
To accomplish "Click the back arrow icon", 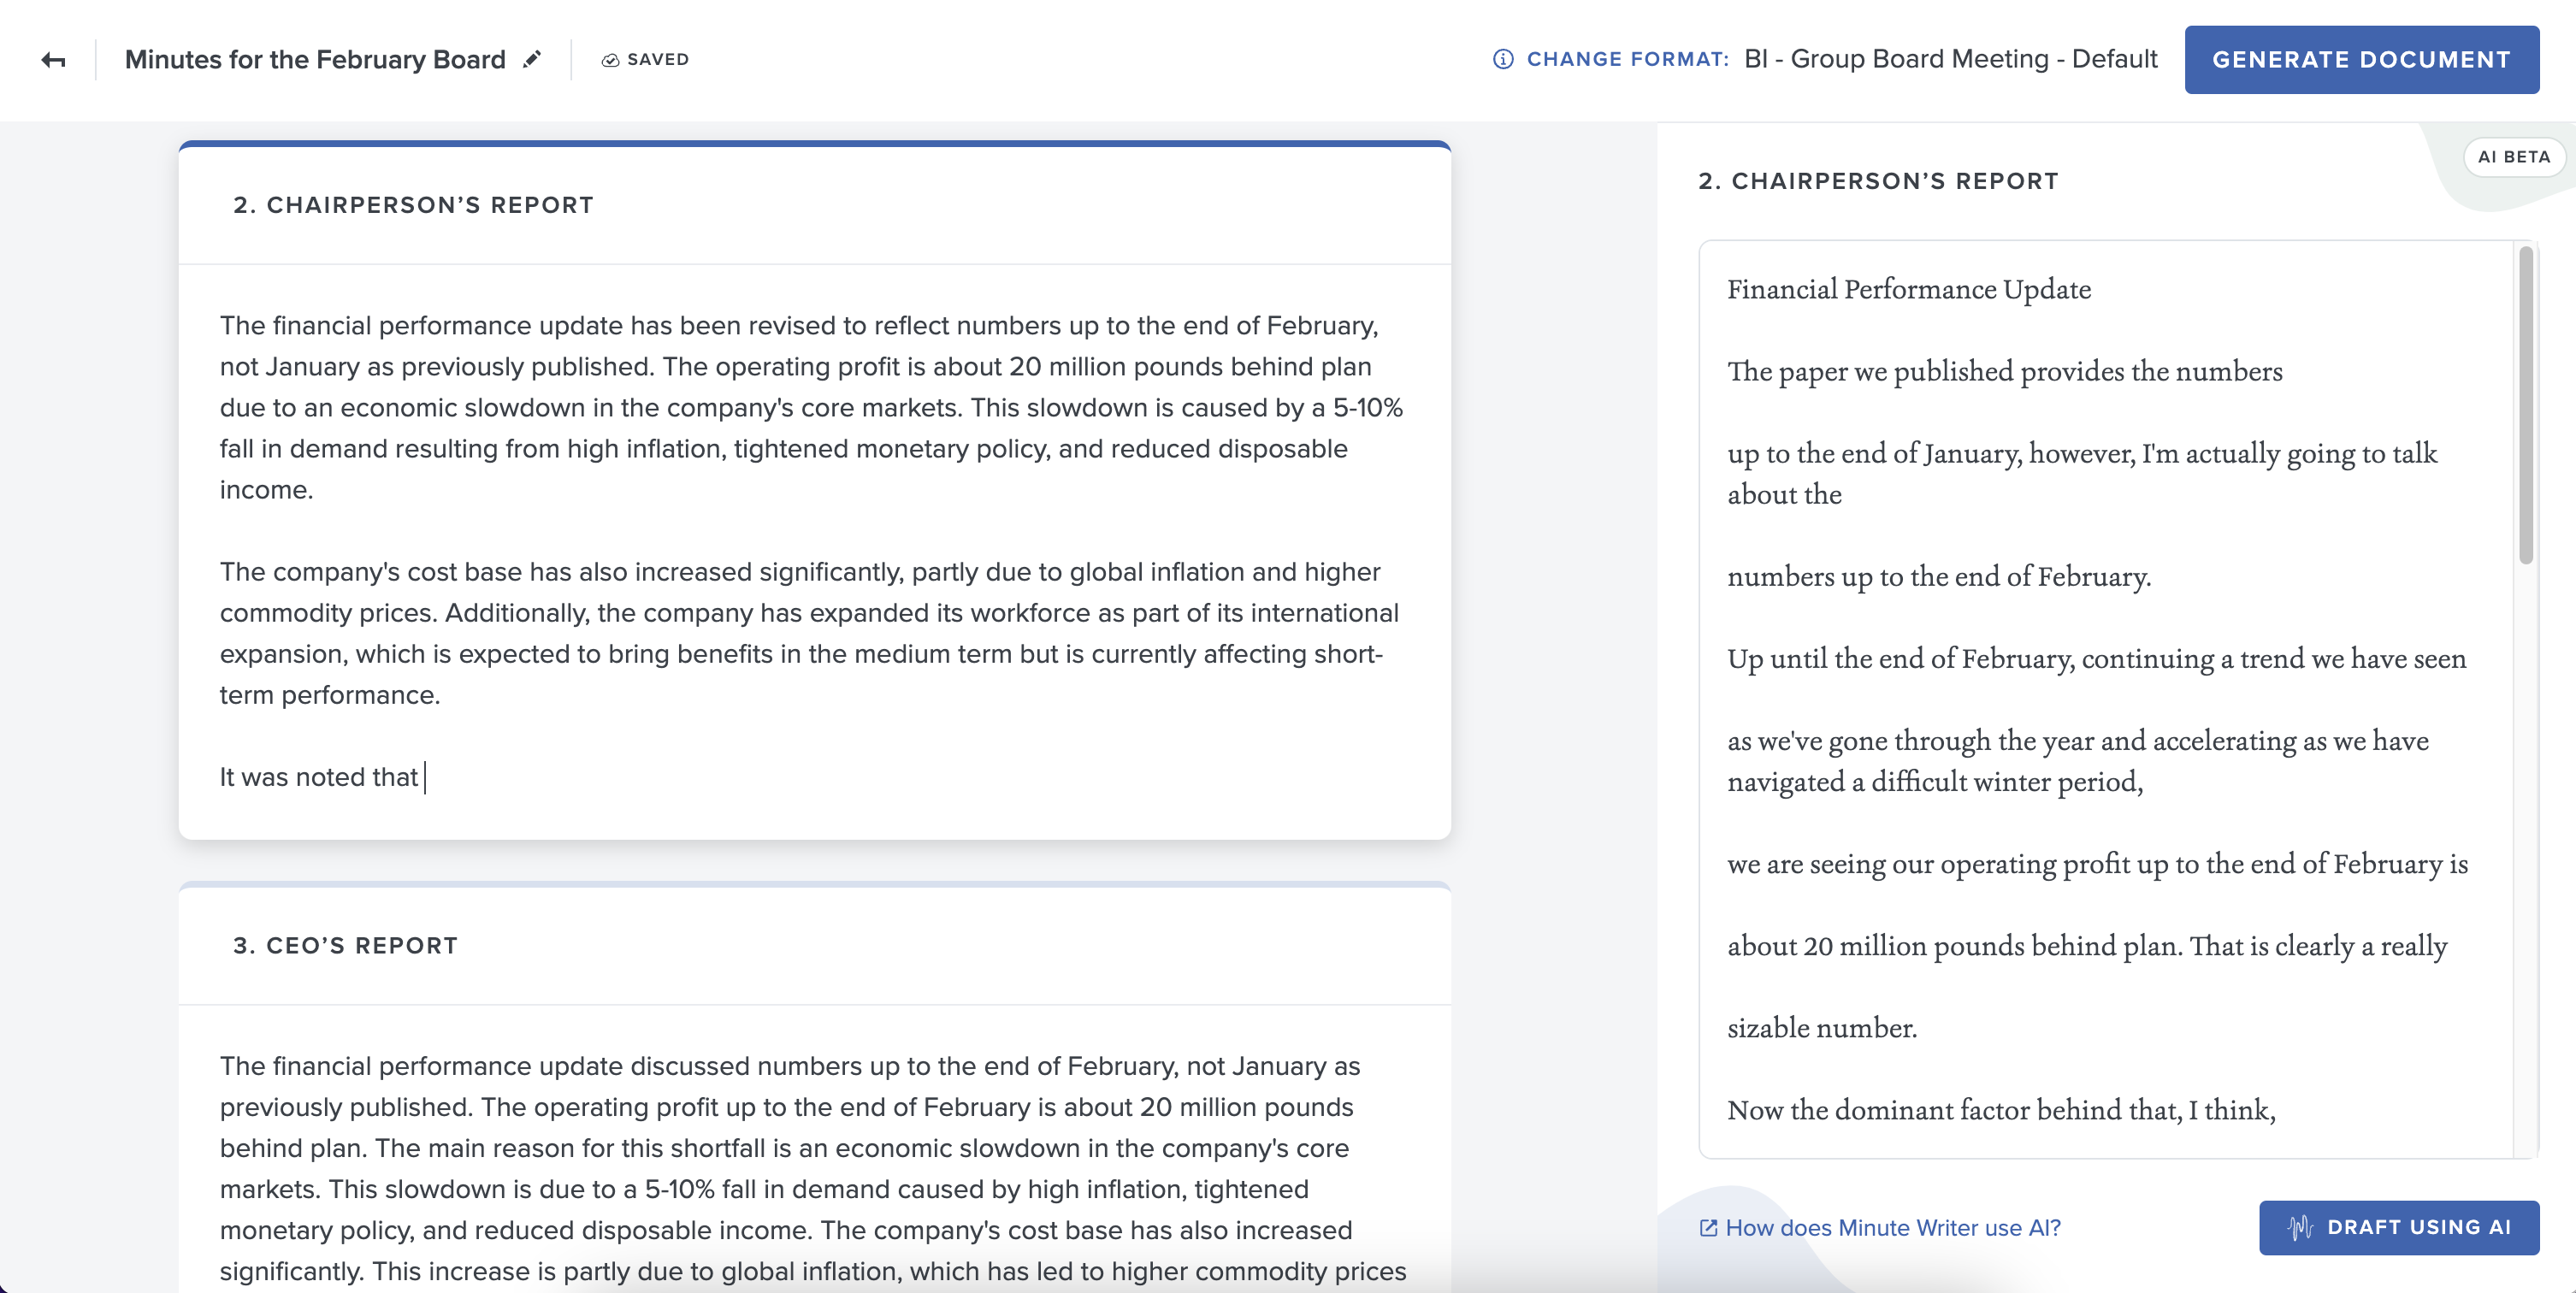I will (x=54, y=60).
